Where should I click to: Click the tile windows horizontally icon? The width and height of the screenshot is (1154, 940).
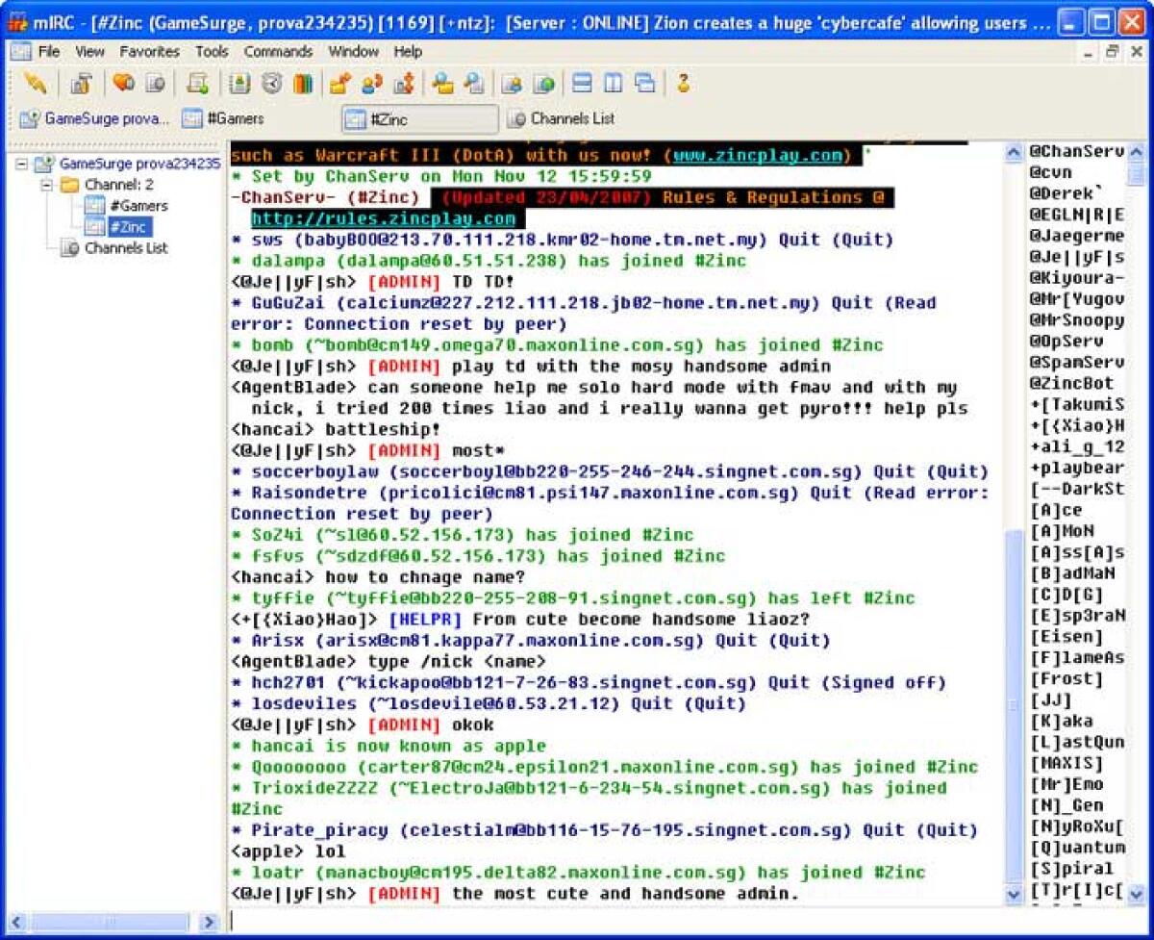pyautogui.click(x=581, y=84)
